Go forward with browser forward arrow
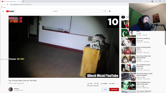Image resolution: width=166 pixels, height=93 pixels. pos(5,4)
